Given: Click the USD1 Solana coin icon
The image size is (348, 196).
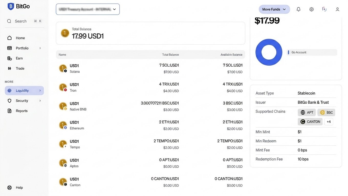Looking at the screenshot, I should coord(63,68).
